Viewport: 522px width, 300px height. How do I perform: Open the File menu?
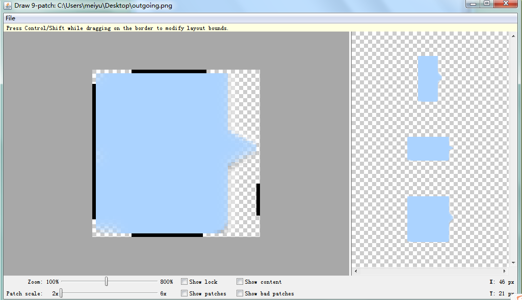coord(10,18)
